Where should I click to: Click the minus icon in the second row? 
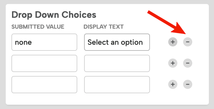187,63
